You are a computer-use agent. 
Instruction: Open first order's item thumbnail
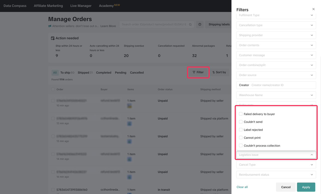point(129,106)
